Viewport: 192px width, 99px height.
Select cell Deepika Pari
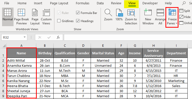[21, 96]
